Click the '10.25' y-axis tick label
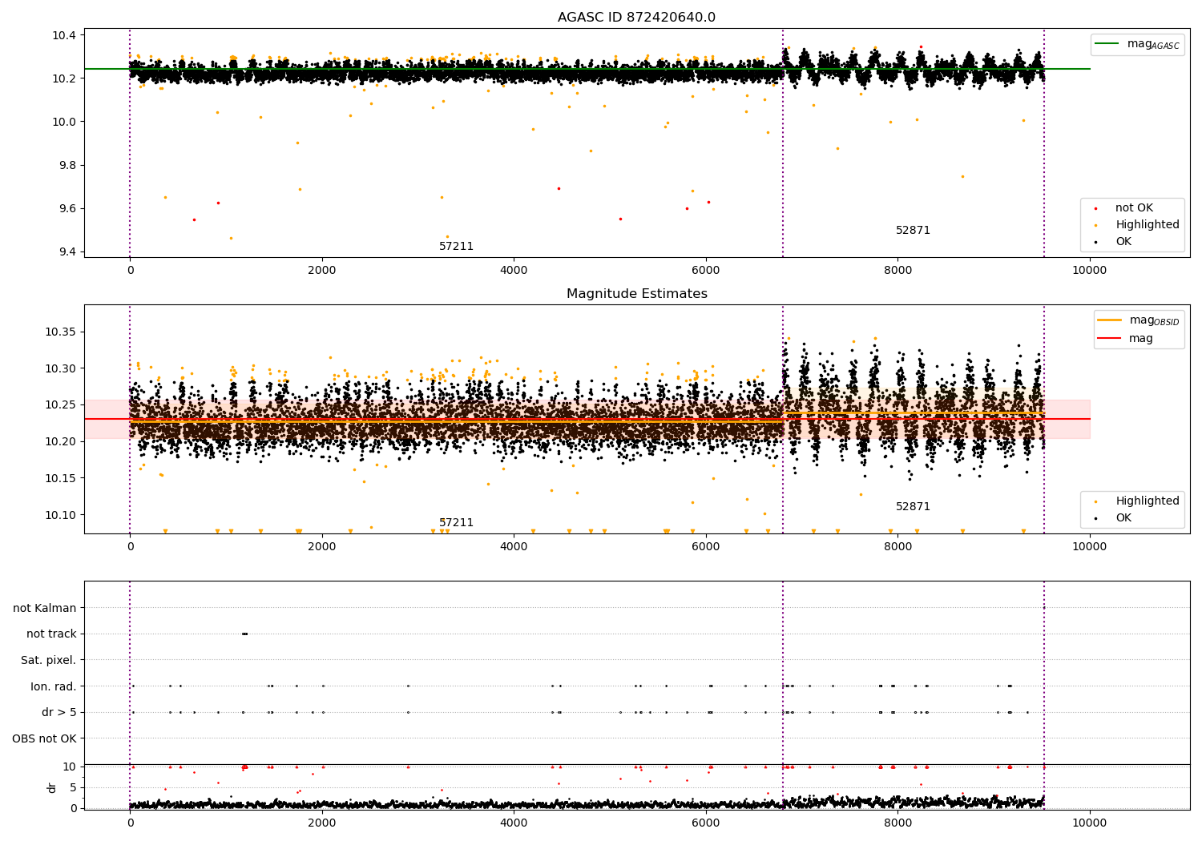1202x841 pixels. coord(61,405)
